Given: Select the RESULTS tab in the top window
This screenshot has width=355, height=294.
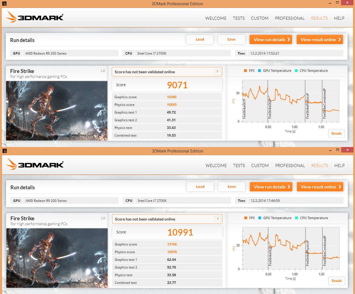Looking at the screenshot, I should pyautogui.click(x=319, y=18).
